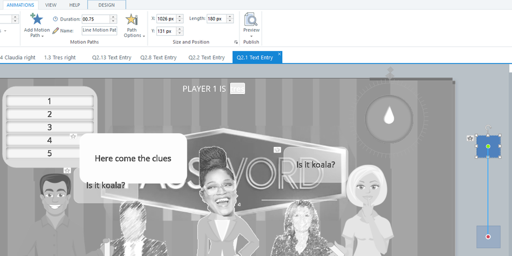512x256 pixels.
Task: Open the Q2.8 Text Entry slide tab
Action: tap(158, 57)
